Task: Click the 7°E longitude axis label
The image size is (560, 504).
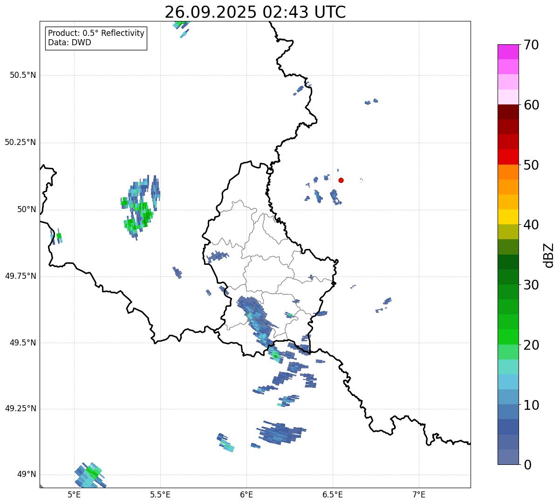Action: (x=419, y=494)
